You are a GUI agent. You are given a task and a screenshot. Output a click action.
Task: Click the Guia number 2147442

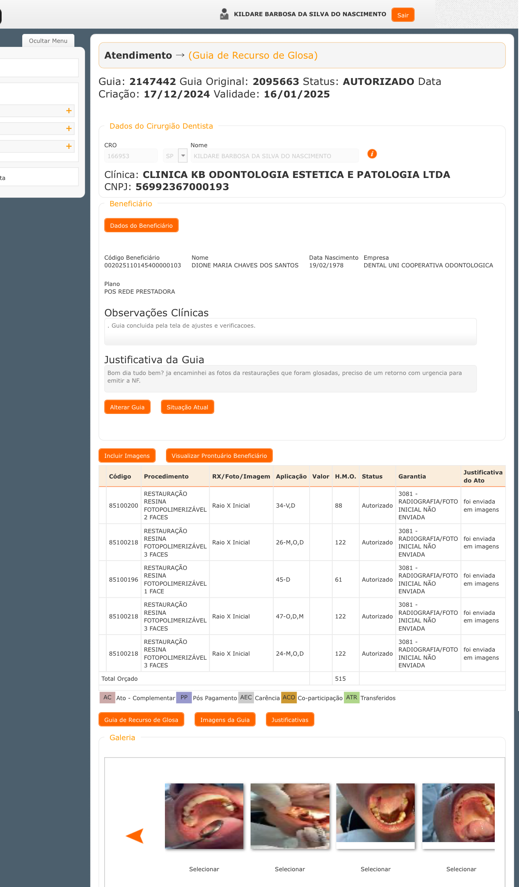(x=153, y=82)
